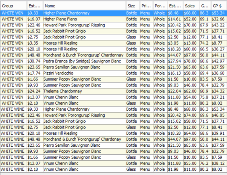The width and height of the screenshot is (227, 175).
Task: Select the $24.24 cost cell for Thelema
Action: click(x=34, y=91)
